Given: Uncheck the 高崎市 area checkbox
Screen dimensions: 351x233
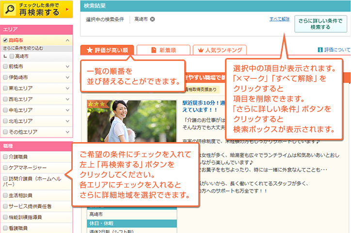Looking at the screenshot, I should click(5, 41).
